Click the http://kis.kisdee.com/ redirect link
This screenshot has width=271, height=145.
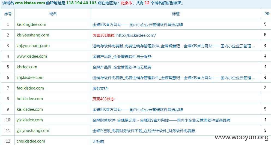pyautogui.click(x=136, y=35)
